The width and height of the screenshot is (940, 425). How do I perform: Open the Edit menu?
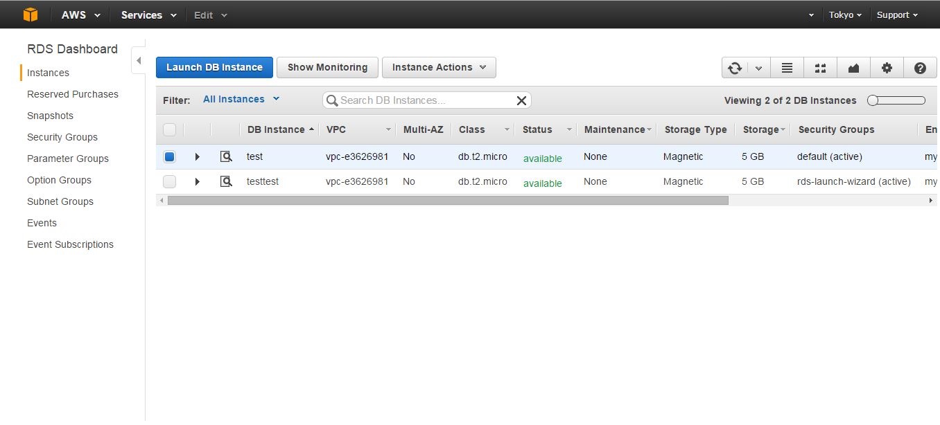[211, 15]
